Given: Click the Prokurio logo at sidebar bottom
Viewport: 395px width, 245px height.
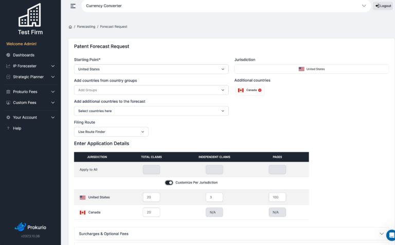Looking at the screenshot, I should coord(30,227).
